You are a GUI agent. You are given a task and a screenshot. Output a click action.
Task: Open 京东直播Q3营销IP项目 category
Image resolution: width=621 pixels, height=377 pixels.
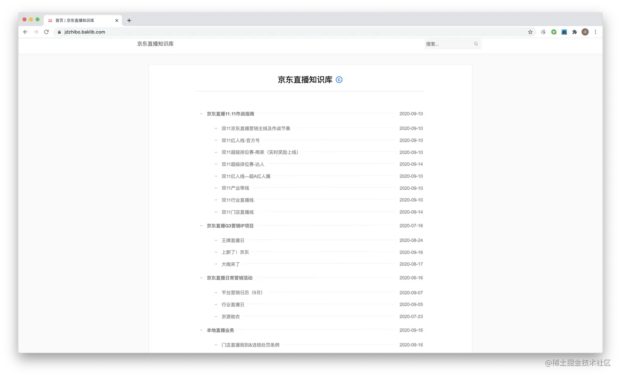tap(230, 226)
